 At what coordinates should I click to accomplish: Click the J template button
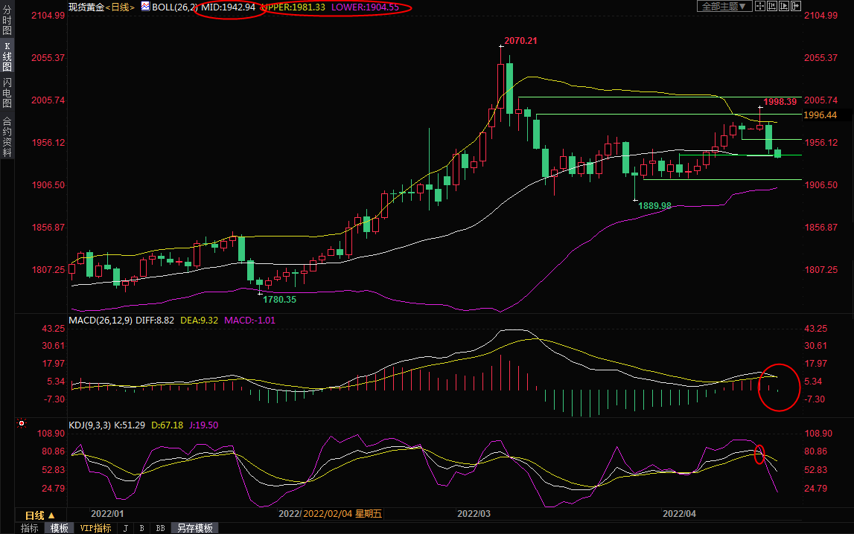(125, 528)
